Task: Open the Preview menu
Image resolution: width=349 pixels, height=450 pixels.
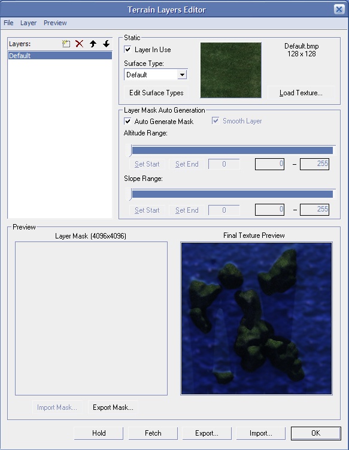Action: (x=55, y=23)
